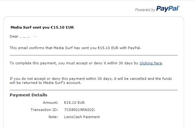Click the "LiensCash Paiement" note text
Viewport: 195px width, 129px height.
point(82,117)
